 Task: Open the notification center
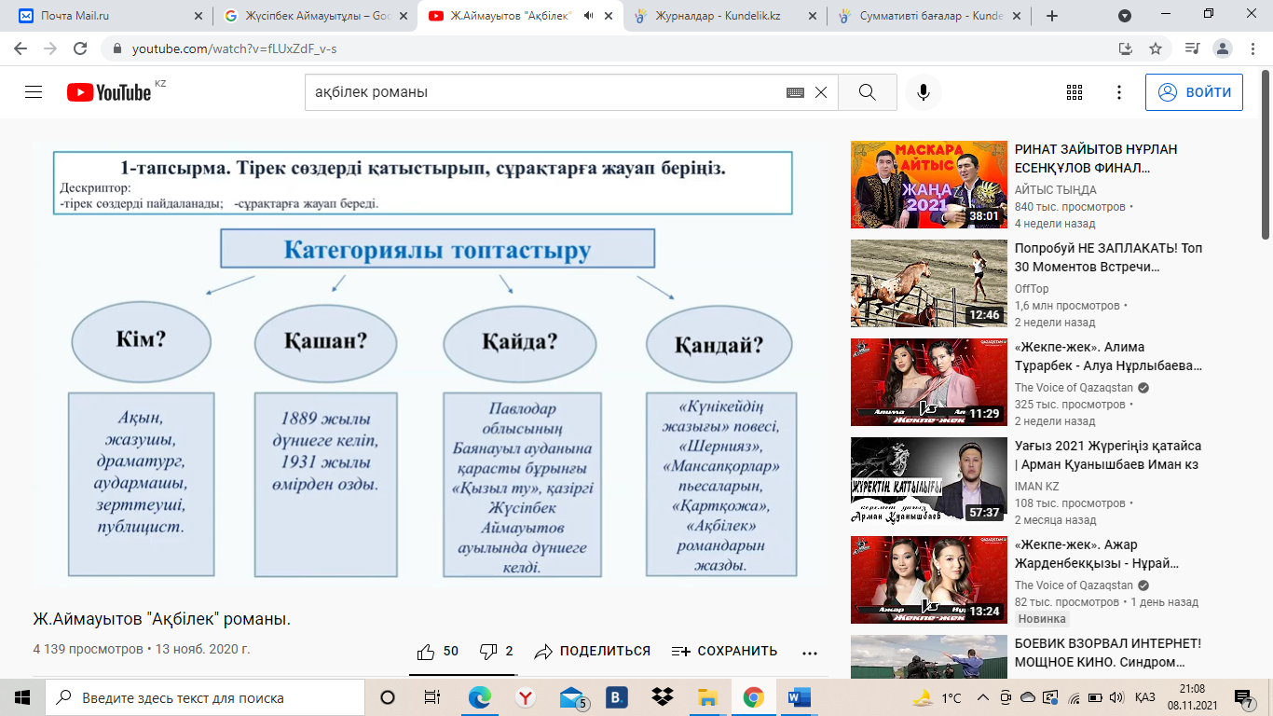pyautogui.click(x=1244, y=697)
